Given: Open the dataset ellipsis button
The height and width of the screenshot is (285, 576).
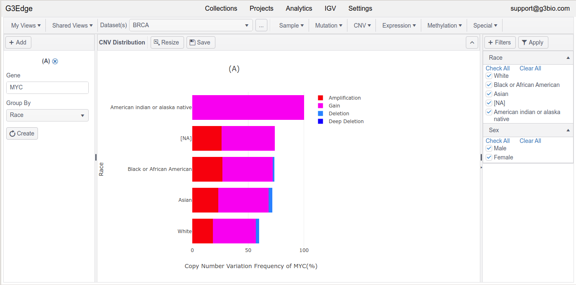Looking at the screenshot, I should point(261,25).
